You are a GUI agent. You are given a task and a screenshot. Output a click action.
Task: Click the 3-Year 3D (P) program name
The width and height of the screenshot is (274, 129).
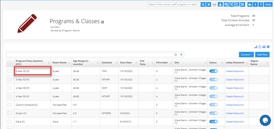pyautogui.click(x=23, y=71)
